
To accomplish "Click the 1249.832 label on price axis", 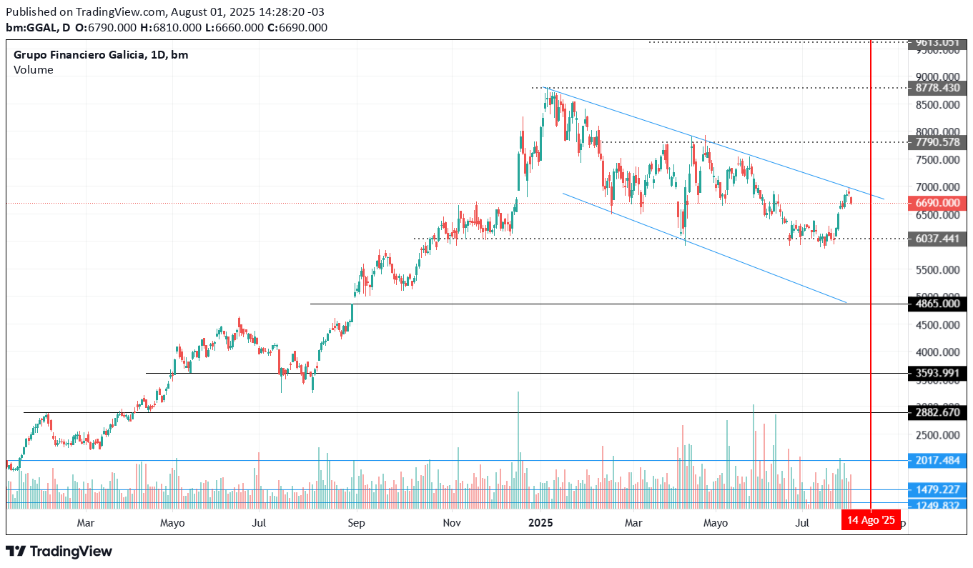I will pos(937,504).
